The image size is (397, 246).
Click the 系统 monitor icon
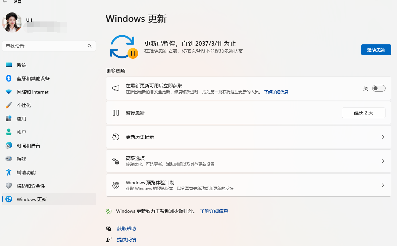(x=9, y=65)
